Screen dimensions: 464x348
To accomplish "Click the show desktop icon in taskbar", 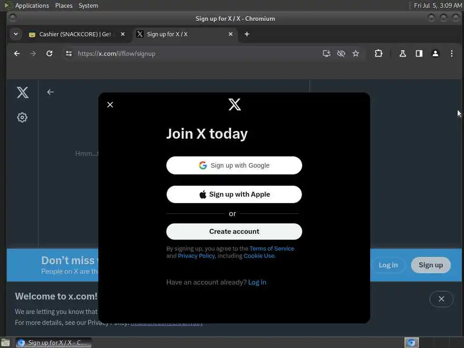I will pyautogui.click(x=5, y=343).
